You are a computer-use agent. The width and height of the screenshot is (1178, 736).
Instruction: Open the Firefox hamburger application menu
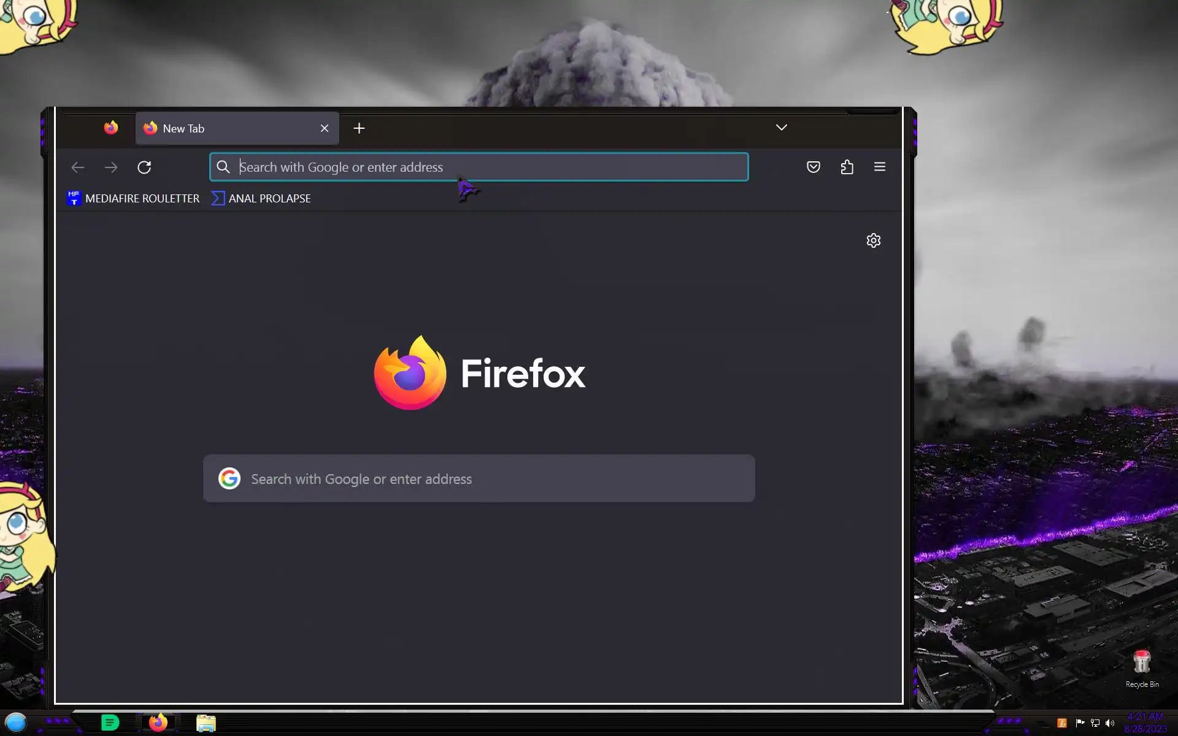tap(880, 167)
